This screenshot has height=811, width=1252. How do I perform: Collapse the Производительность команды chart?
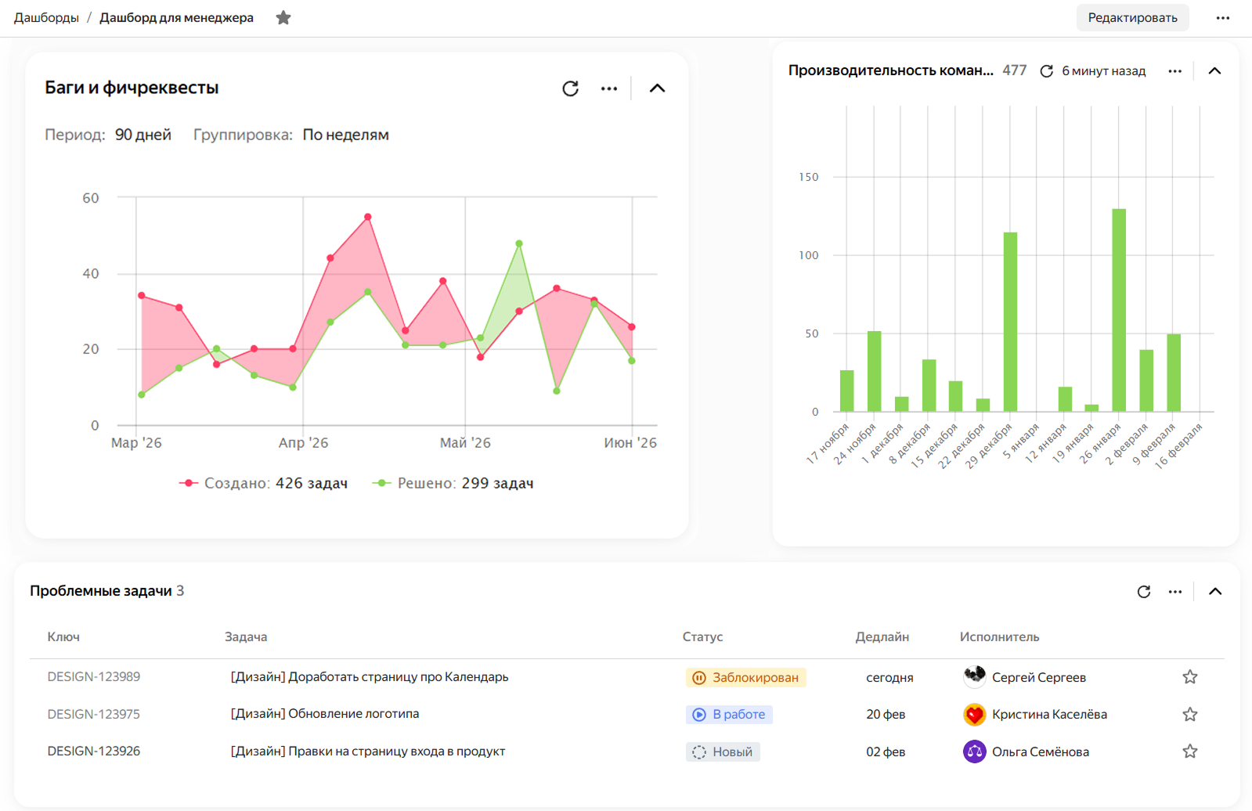coord(1214,71)
